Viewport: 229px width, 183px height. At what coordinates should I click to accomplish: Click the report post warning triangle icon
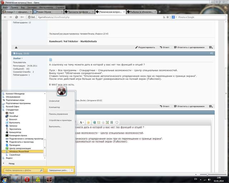pyautogui.click(x=16, y=48)
